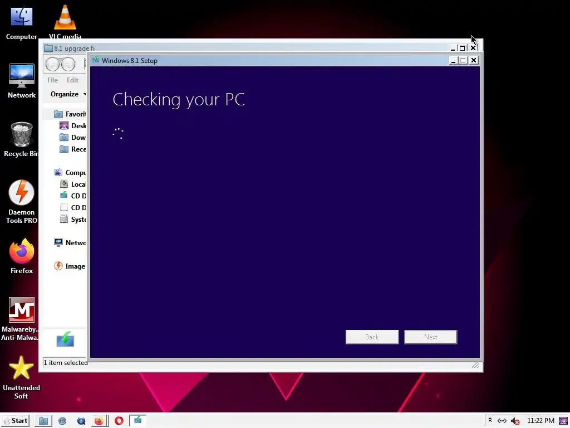The width and height of the screenshot is (570, 428).
Task: Open the Computer desktop icon
Action: pyautogui.click(x=22, y=22)
